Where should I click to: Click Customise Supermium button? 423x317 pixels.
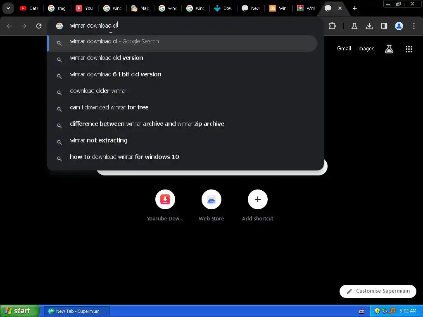tap(378, 291)
